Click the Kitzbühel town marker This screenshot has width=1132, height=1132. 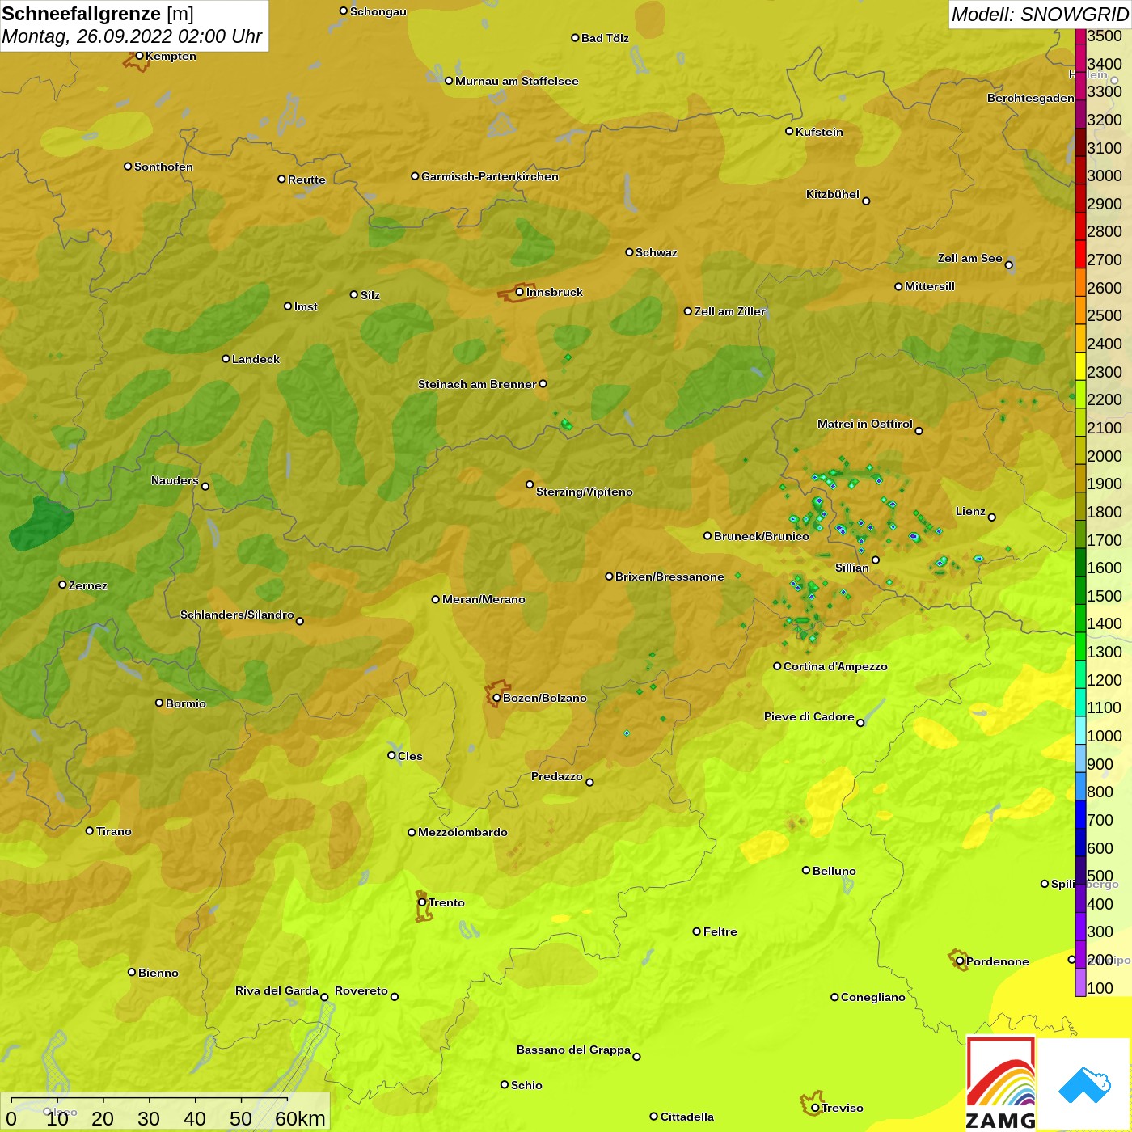[866, 201]
